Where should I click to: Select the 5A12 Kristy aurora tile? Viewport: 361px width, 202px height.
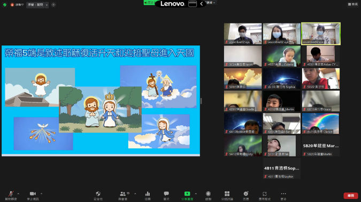pos(243,146)
